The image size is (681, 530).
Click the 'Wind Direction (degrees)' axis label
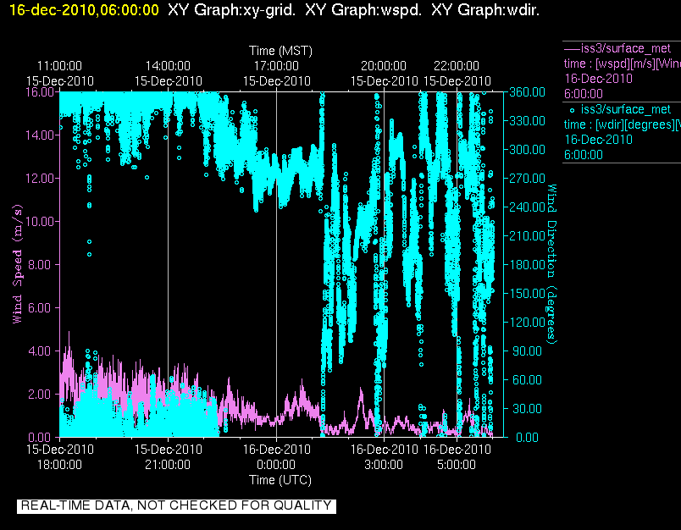[x=551, y=264]
